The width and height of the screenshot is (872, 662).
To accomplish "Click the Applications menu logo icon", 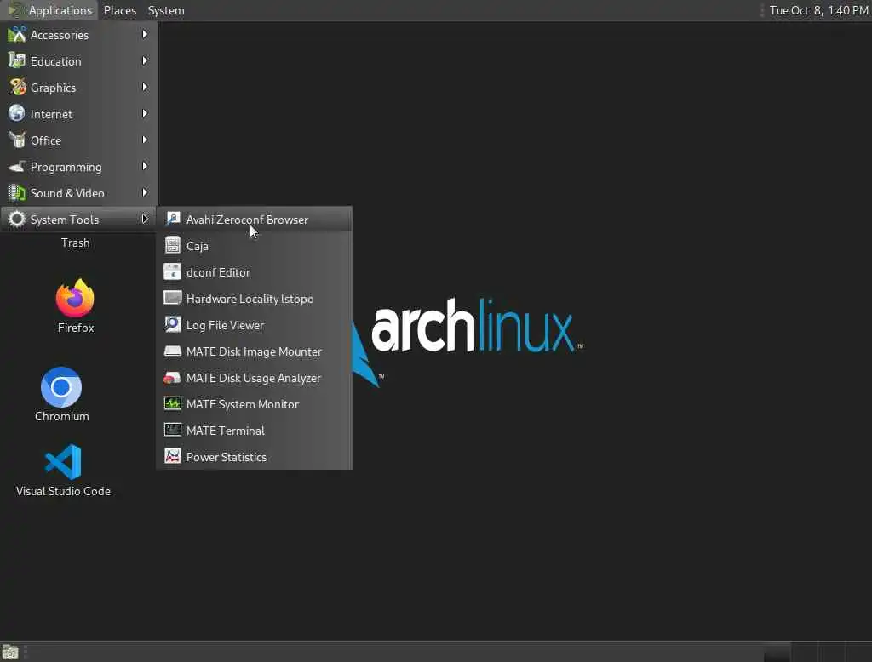I will point(15,10).
